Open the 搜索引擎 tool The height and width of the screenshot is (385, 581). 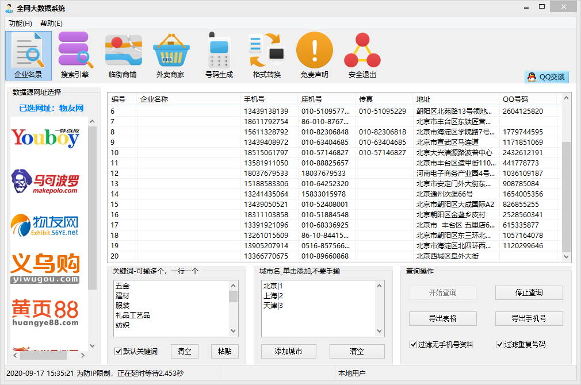(x=75, y=55)
